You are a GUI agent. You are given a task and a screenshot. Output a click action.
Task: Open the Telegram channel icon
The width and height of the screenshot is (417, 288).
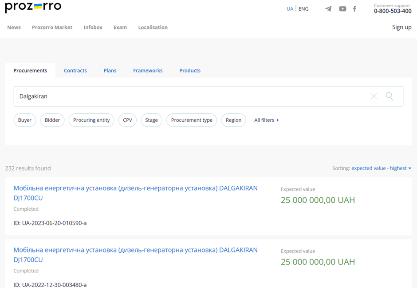pos(328,9)
